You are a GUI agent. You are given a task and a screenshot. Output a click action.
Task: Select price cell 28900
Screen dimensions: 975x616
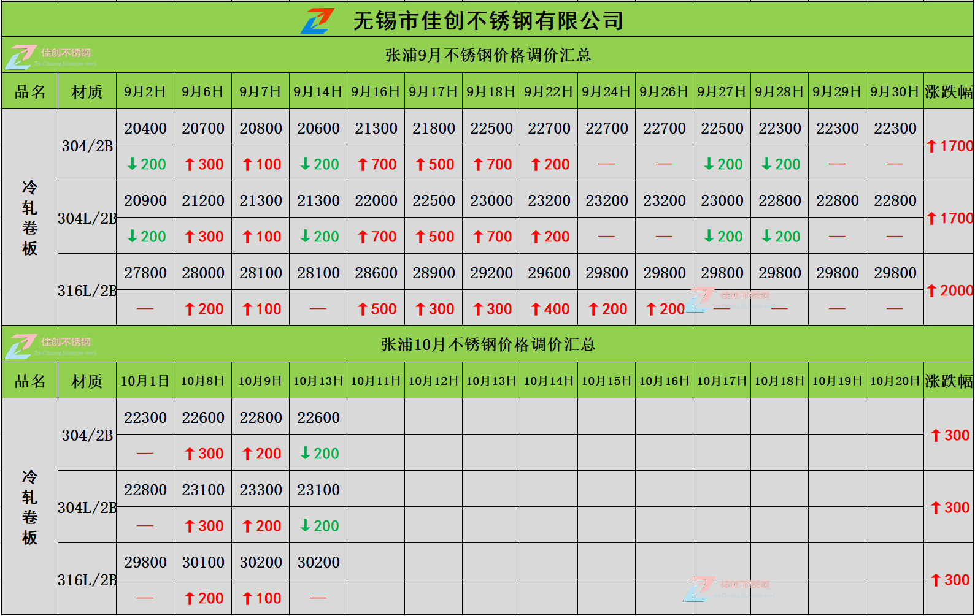[434, 273]
